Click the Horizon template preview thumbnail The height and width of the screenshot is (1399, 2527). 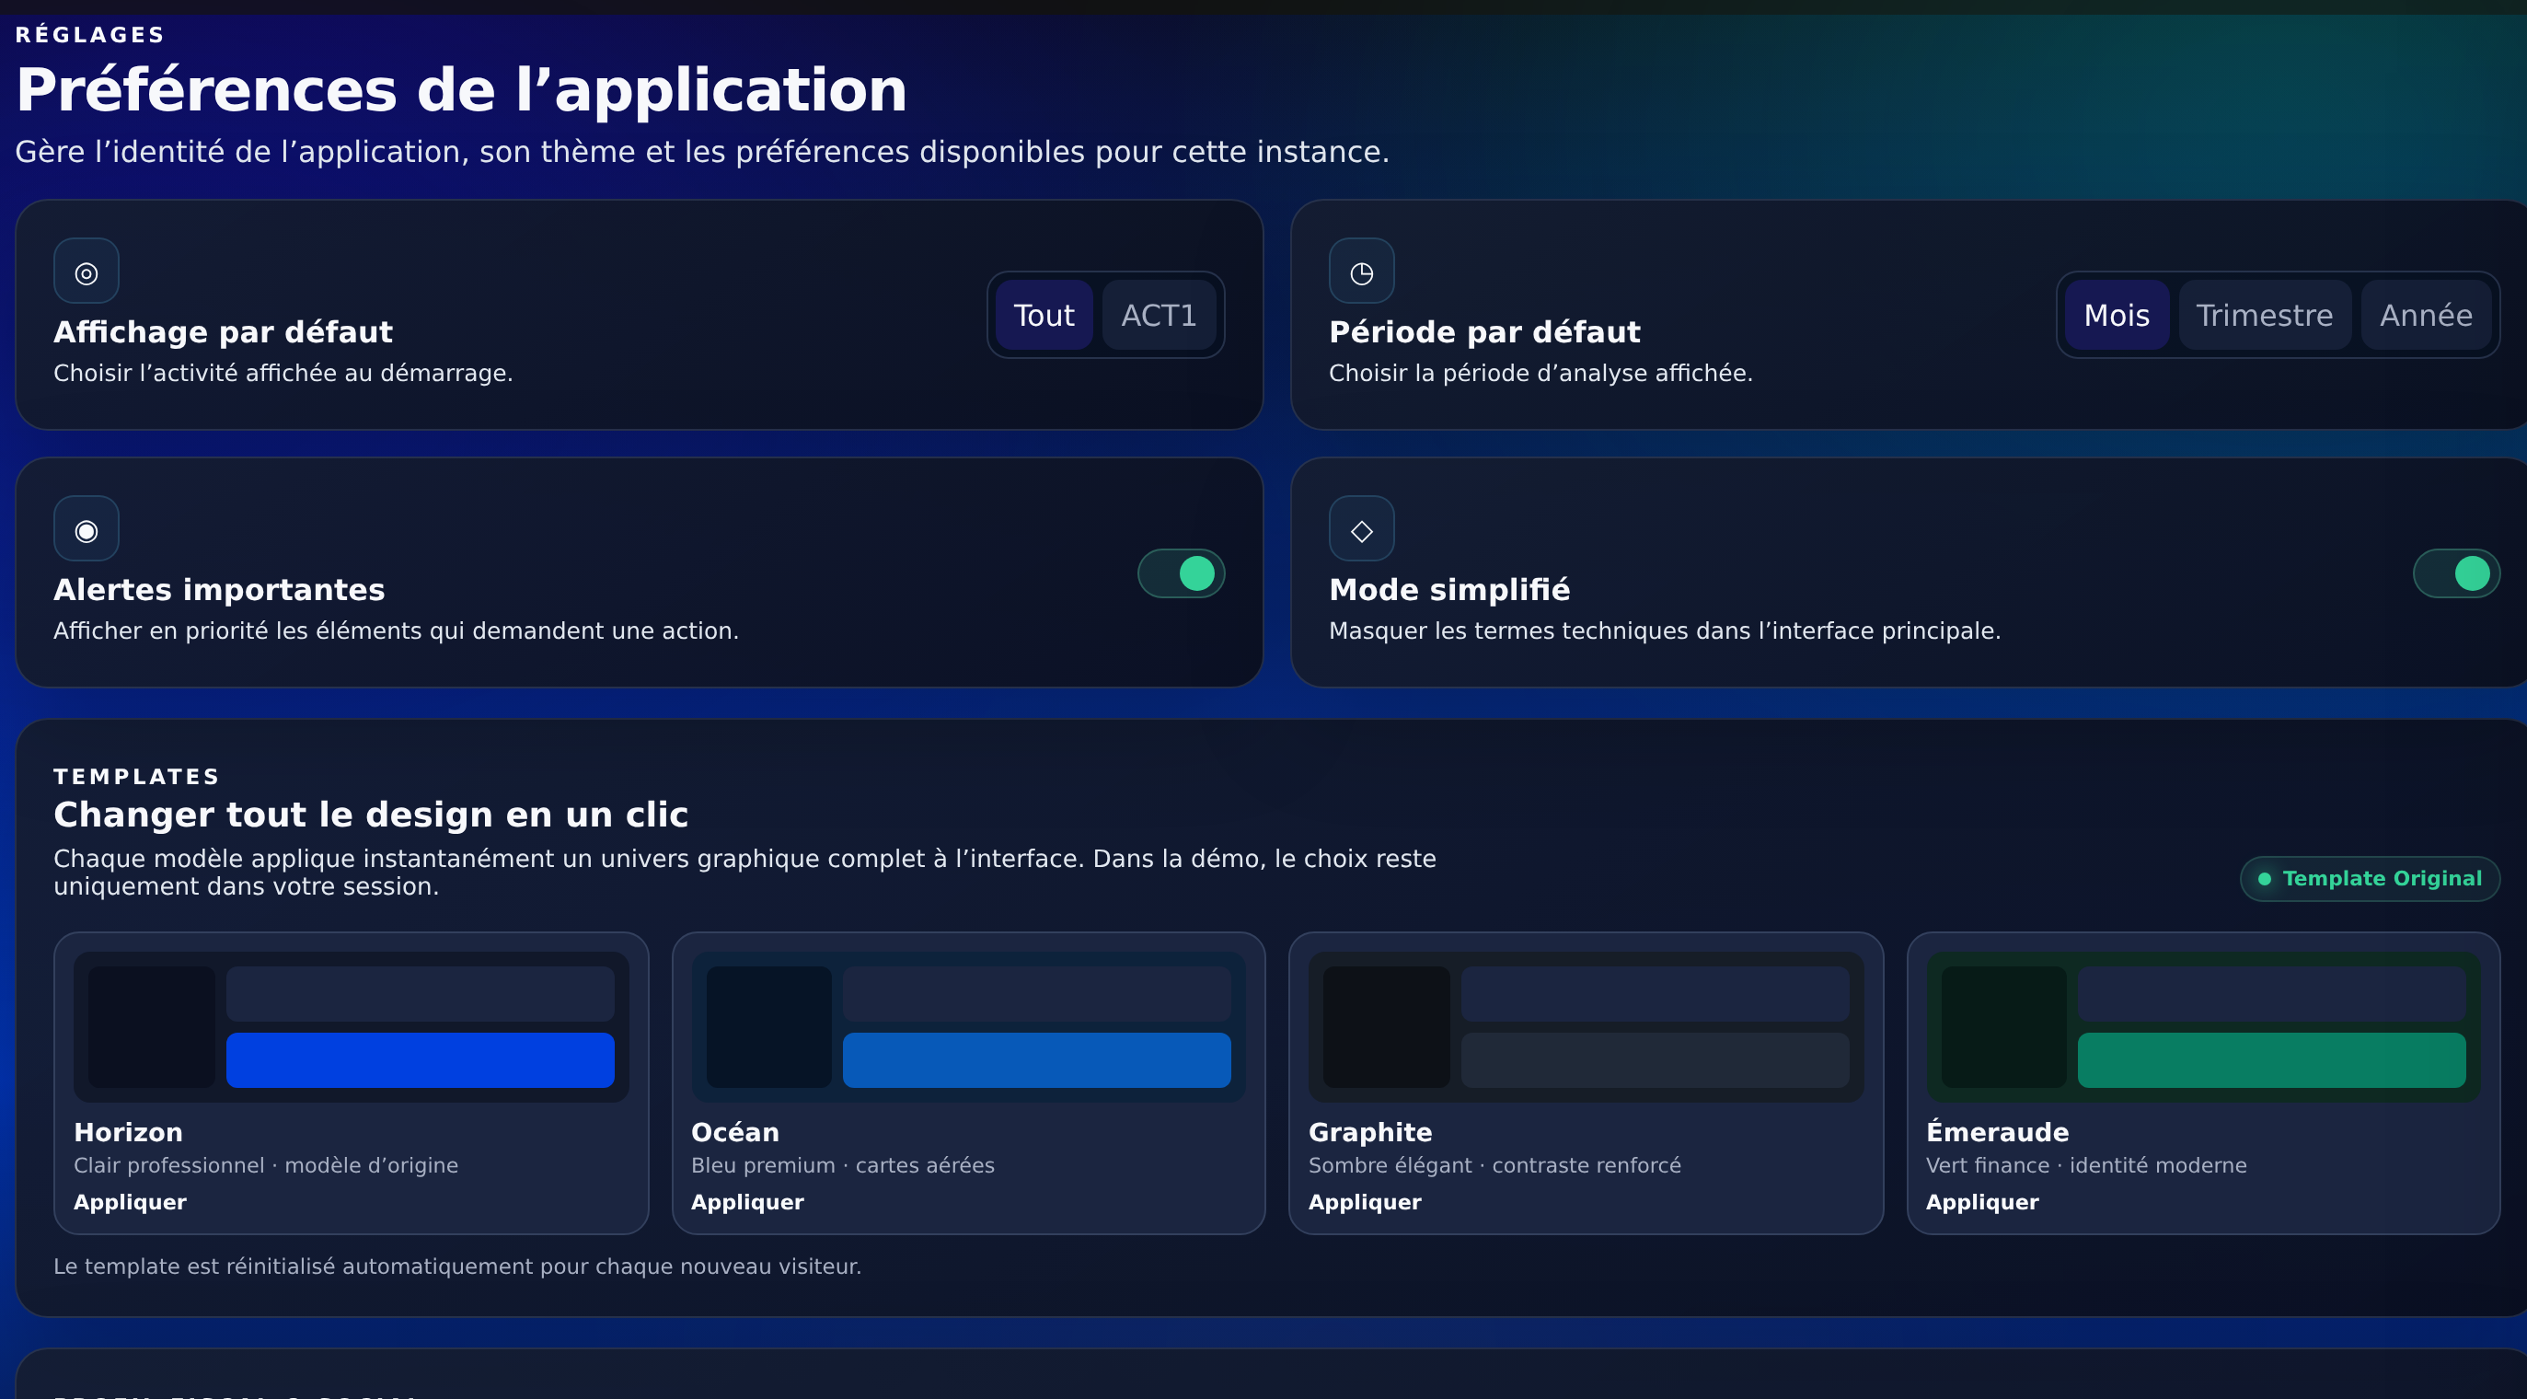click(x=352, y=1027)
